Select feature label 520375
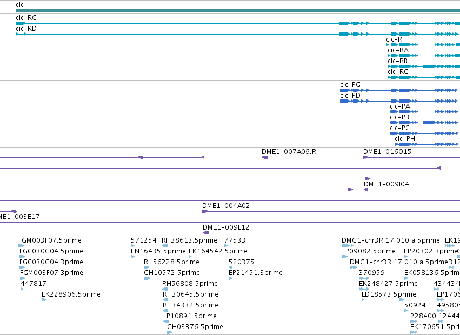460x335 pixels. pos(242,262)
